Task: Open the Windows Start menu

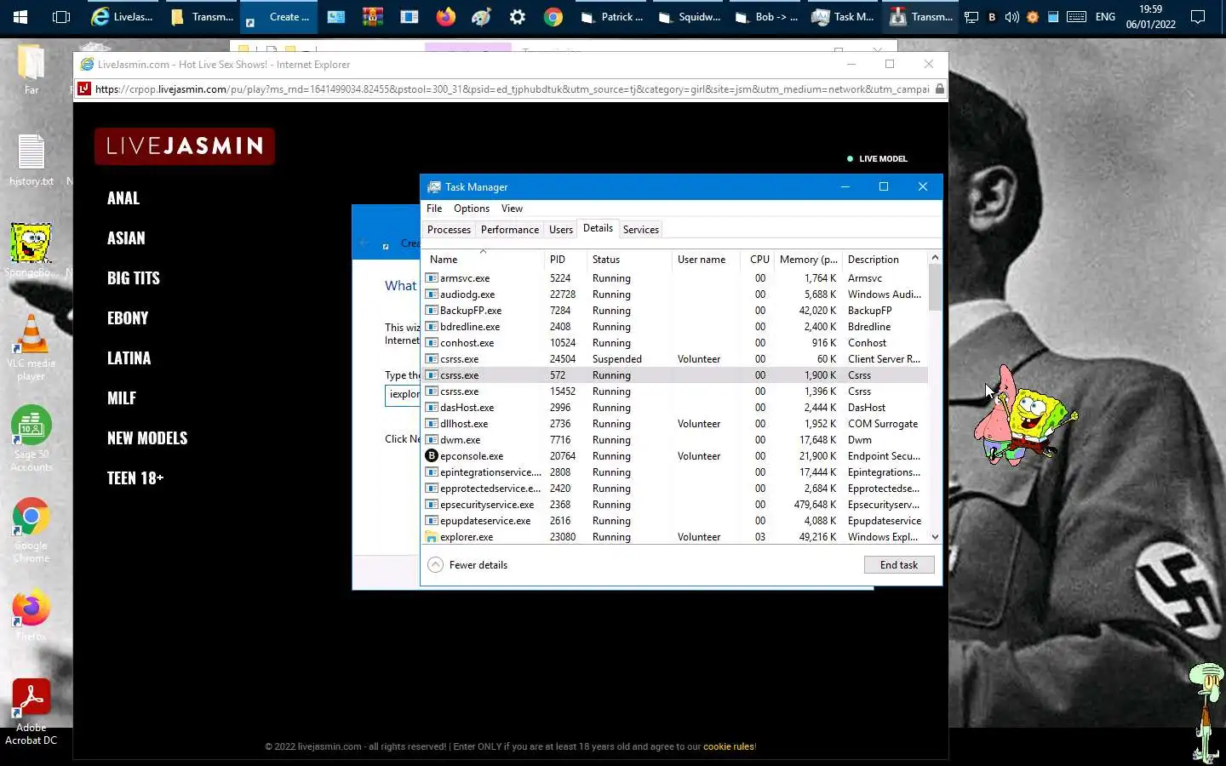Action: [20, 16]
